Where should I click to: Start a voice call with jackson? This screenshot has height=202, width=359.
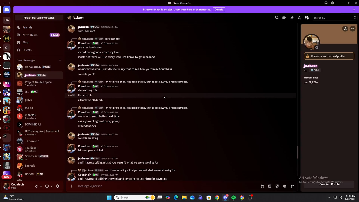(x=277, y=18)
